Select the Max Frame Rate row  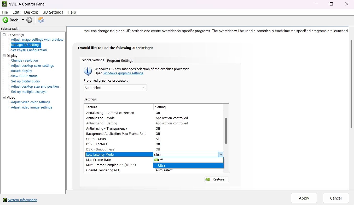coord(119,160)
